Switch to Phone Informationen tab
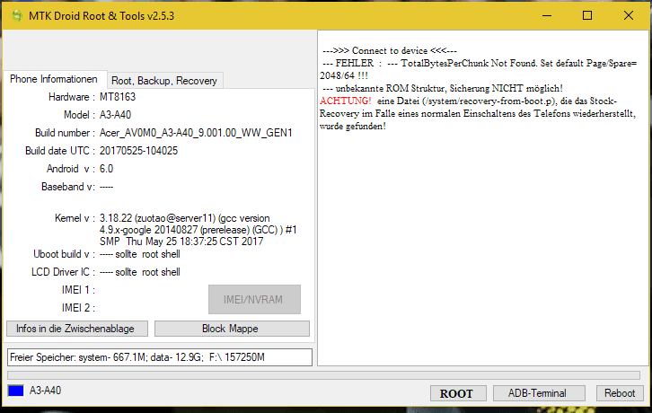 tap(54, 79)
